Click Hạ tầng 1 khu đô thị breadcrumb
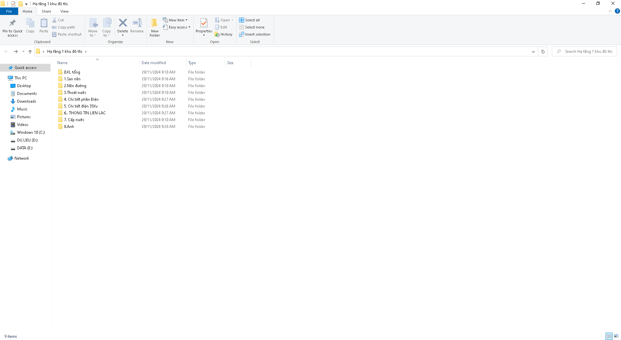The height and width of the screenshot is (340, 621). point(65,51)
